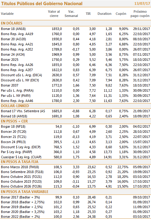Viewport: 151px width, 219px height.
Task: Click the TIR column header
Action: [88, 14]
